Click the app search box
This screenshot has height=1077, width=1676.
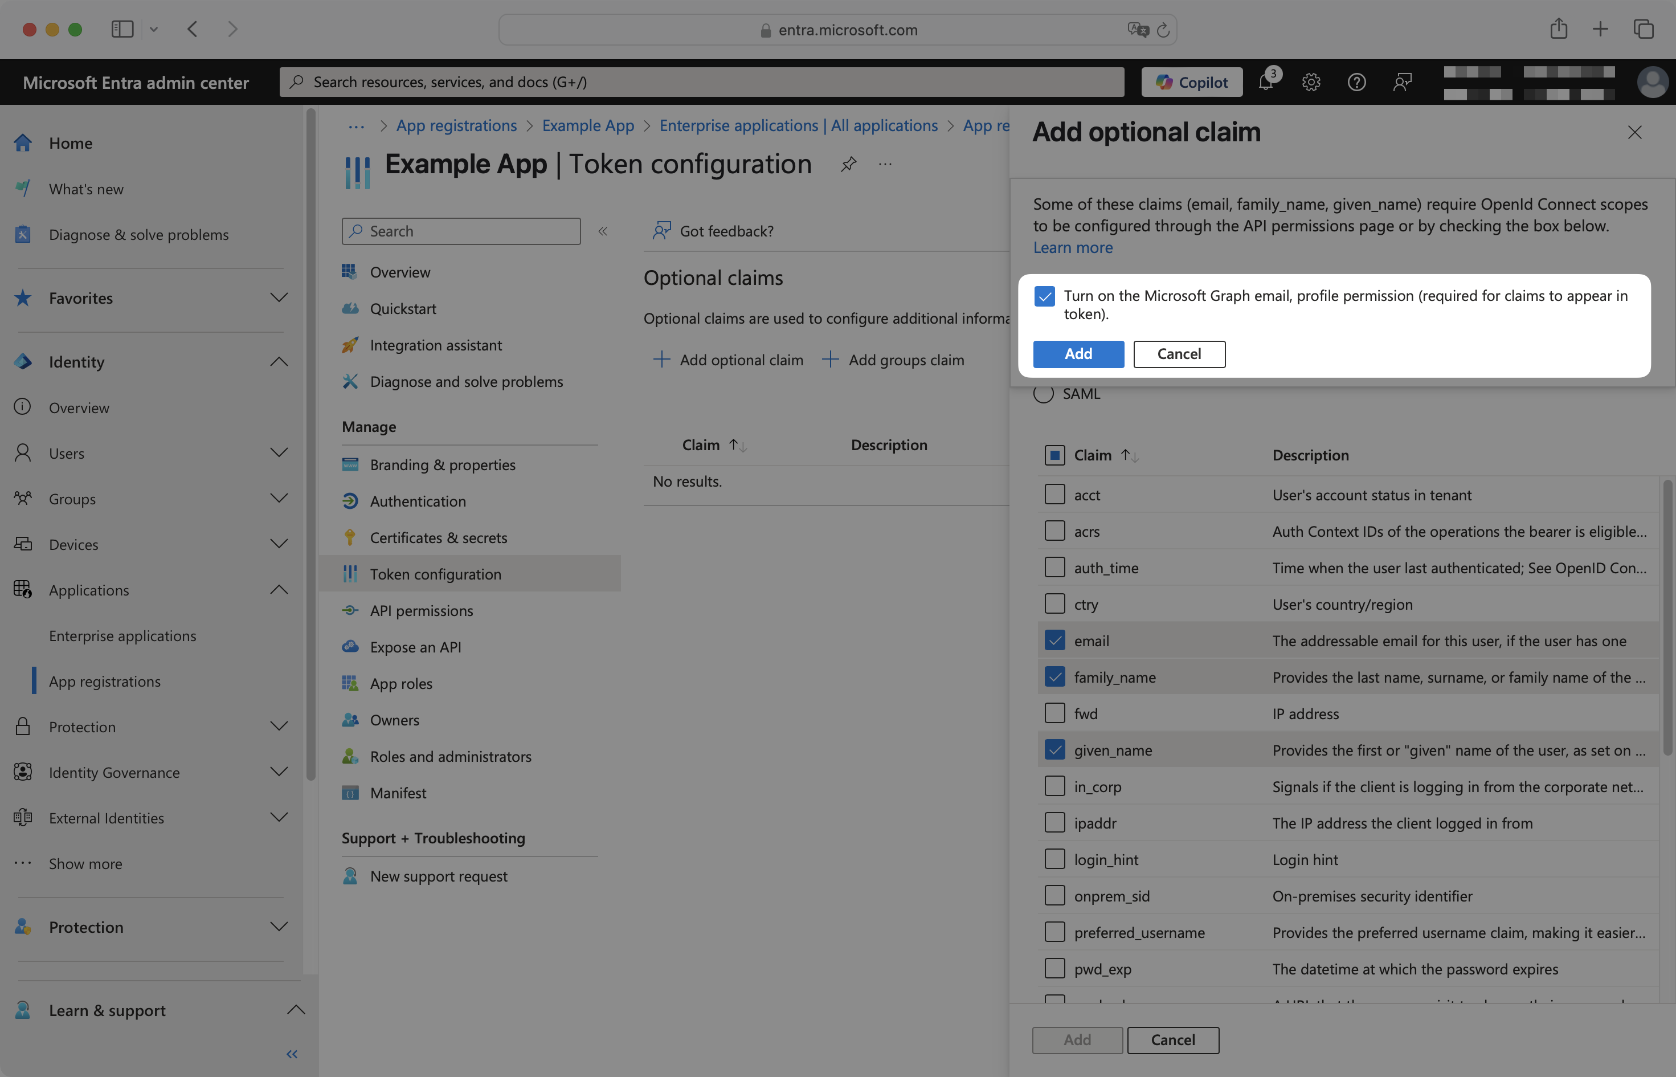coord(461,231)
